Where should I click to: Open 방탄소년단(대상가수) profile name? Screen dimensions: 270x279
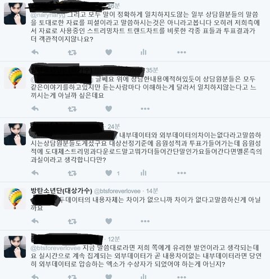61,191
